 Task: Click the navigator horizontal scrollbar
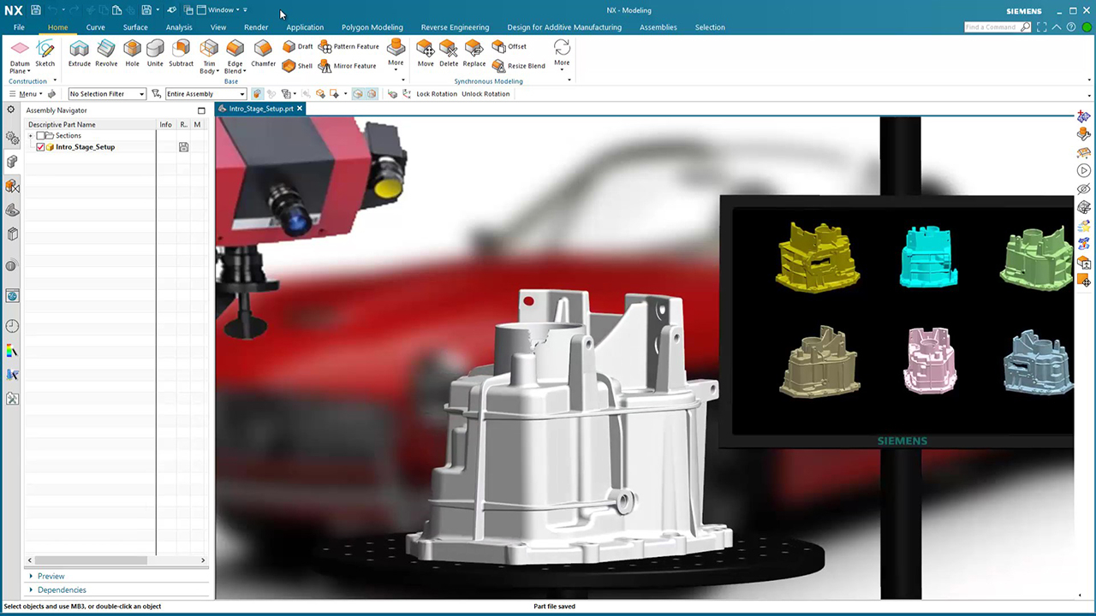click(x=116, y=560)
